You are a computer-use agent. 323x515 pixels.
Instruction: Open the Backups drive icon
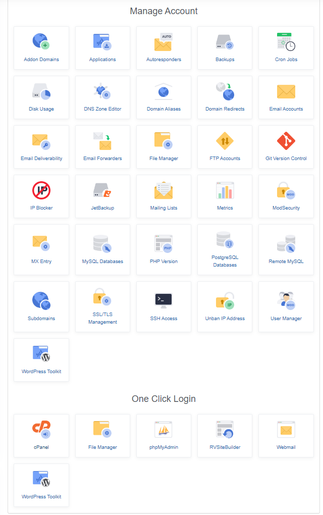click(x=225, y=42)
